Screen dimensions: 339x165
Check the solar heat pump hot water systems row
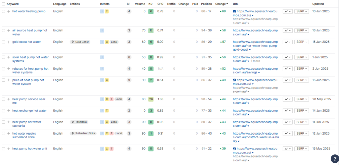click(3, 58)
